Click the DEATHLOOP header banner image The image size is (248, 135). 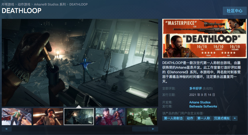[204, 39]
